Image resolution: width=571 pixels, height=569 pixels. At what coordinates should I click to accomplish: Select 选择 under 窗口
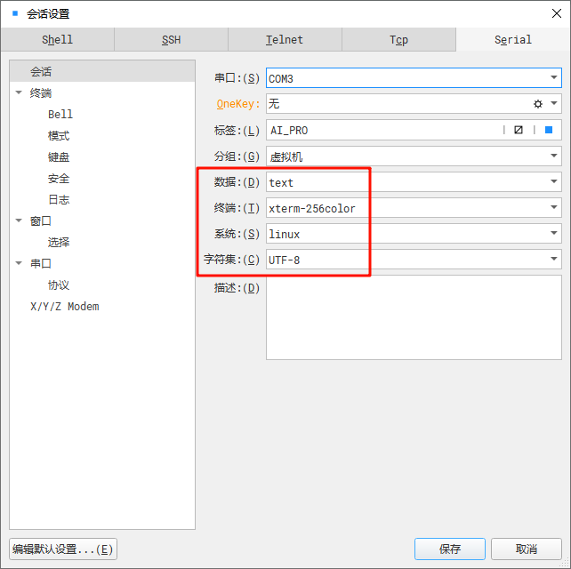coord(59,242)
